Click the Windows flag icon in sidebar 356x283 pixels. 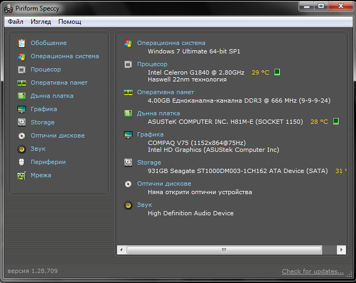pyautogui.click(x=22, y=56)
